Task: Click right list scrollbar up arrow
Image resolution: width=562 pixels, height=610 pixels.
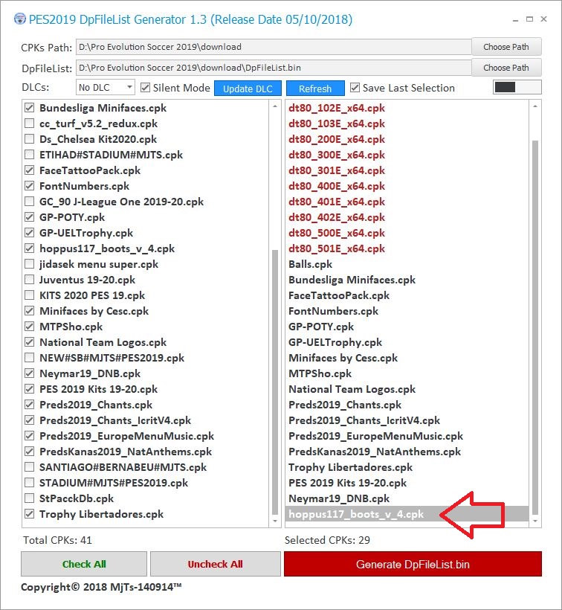Action: point(535,106)
